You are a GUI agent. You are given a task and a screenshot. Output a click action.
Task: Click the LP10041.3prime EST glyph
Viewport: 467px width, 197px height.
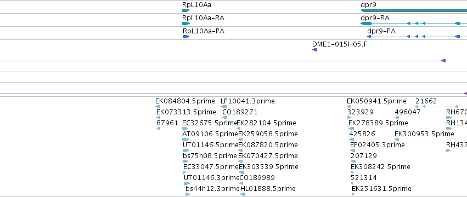[224, 107]
